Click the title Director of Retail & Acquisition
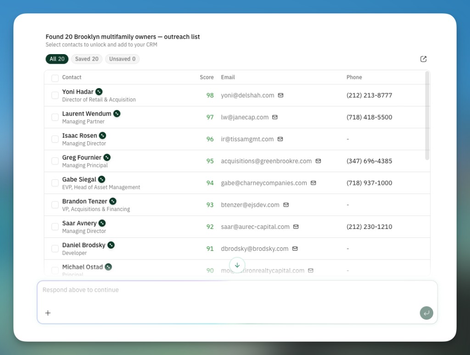Viewport: 470px width, 355px height. pos(99,100)
